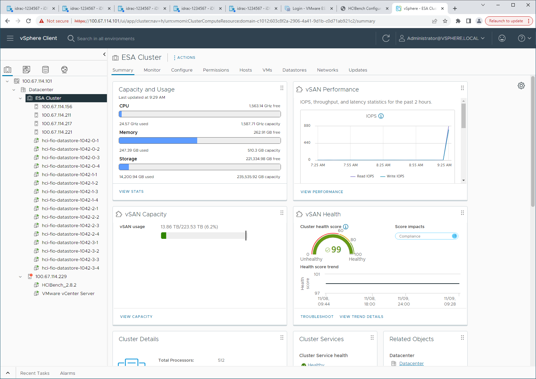Switch to the VMs tab
The image size is (536, 379).
pyautogui.click(x=267, y=70)
